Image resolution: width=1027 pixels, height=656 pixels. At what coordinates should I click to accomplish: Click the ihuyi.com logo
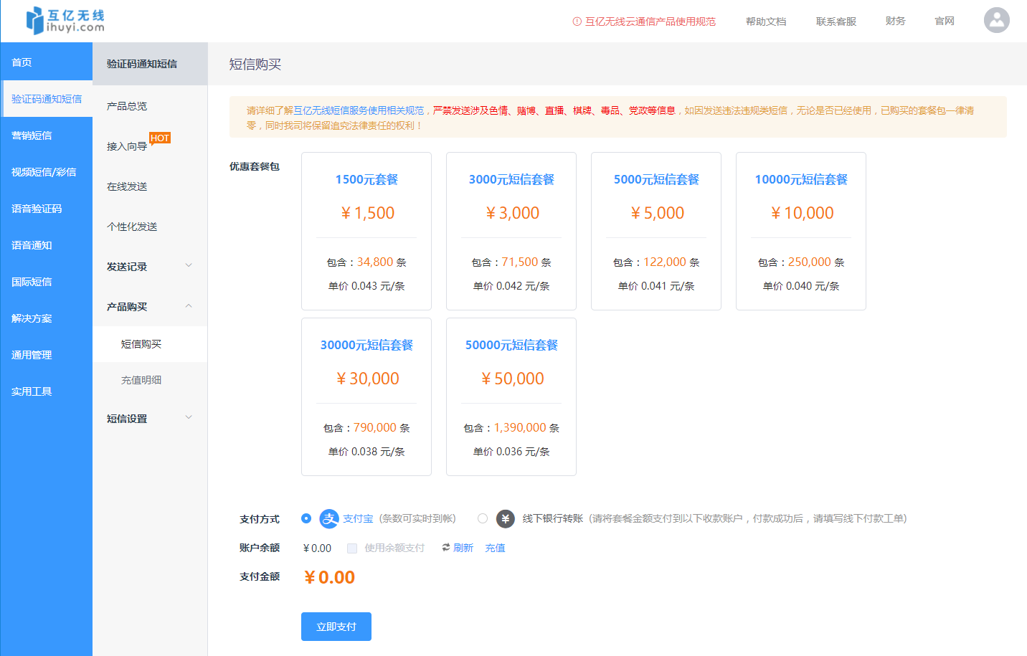coord(65,21)
